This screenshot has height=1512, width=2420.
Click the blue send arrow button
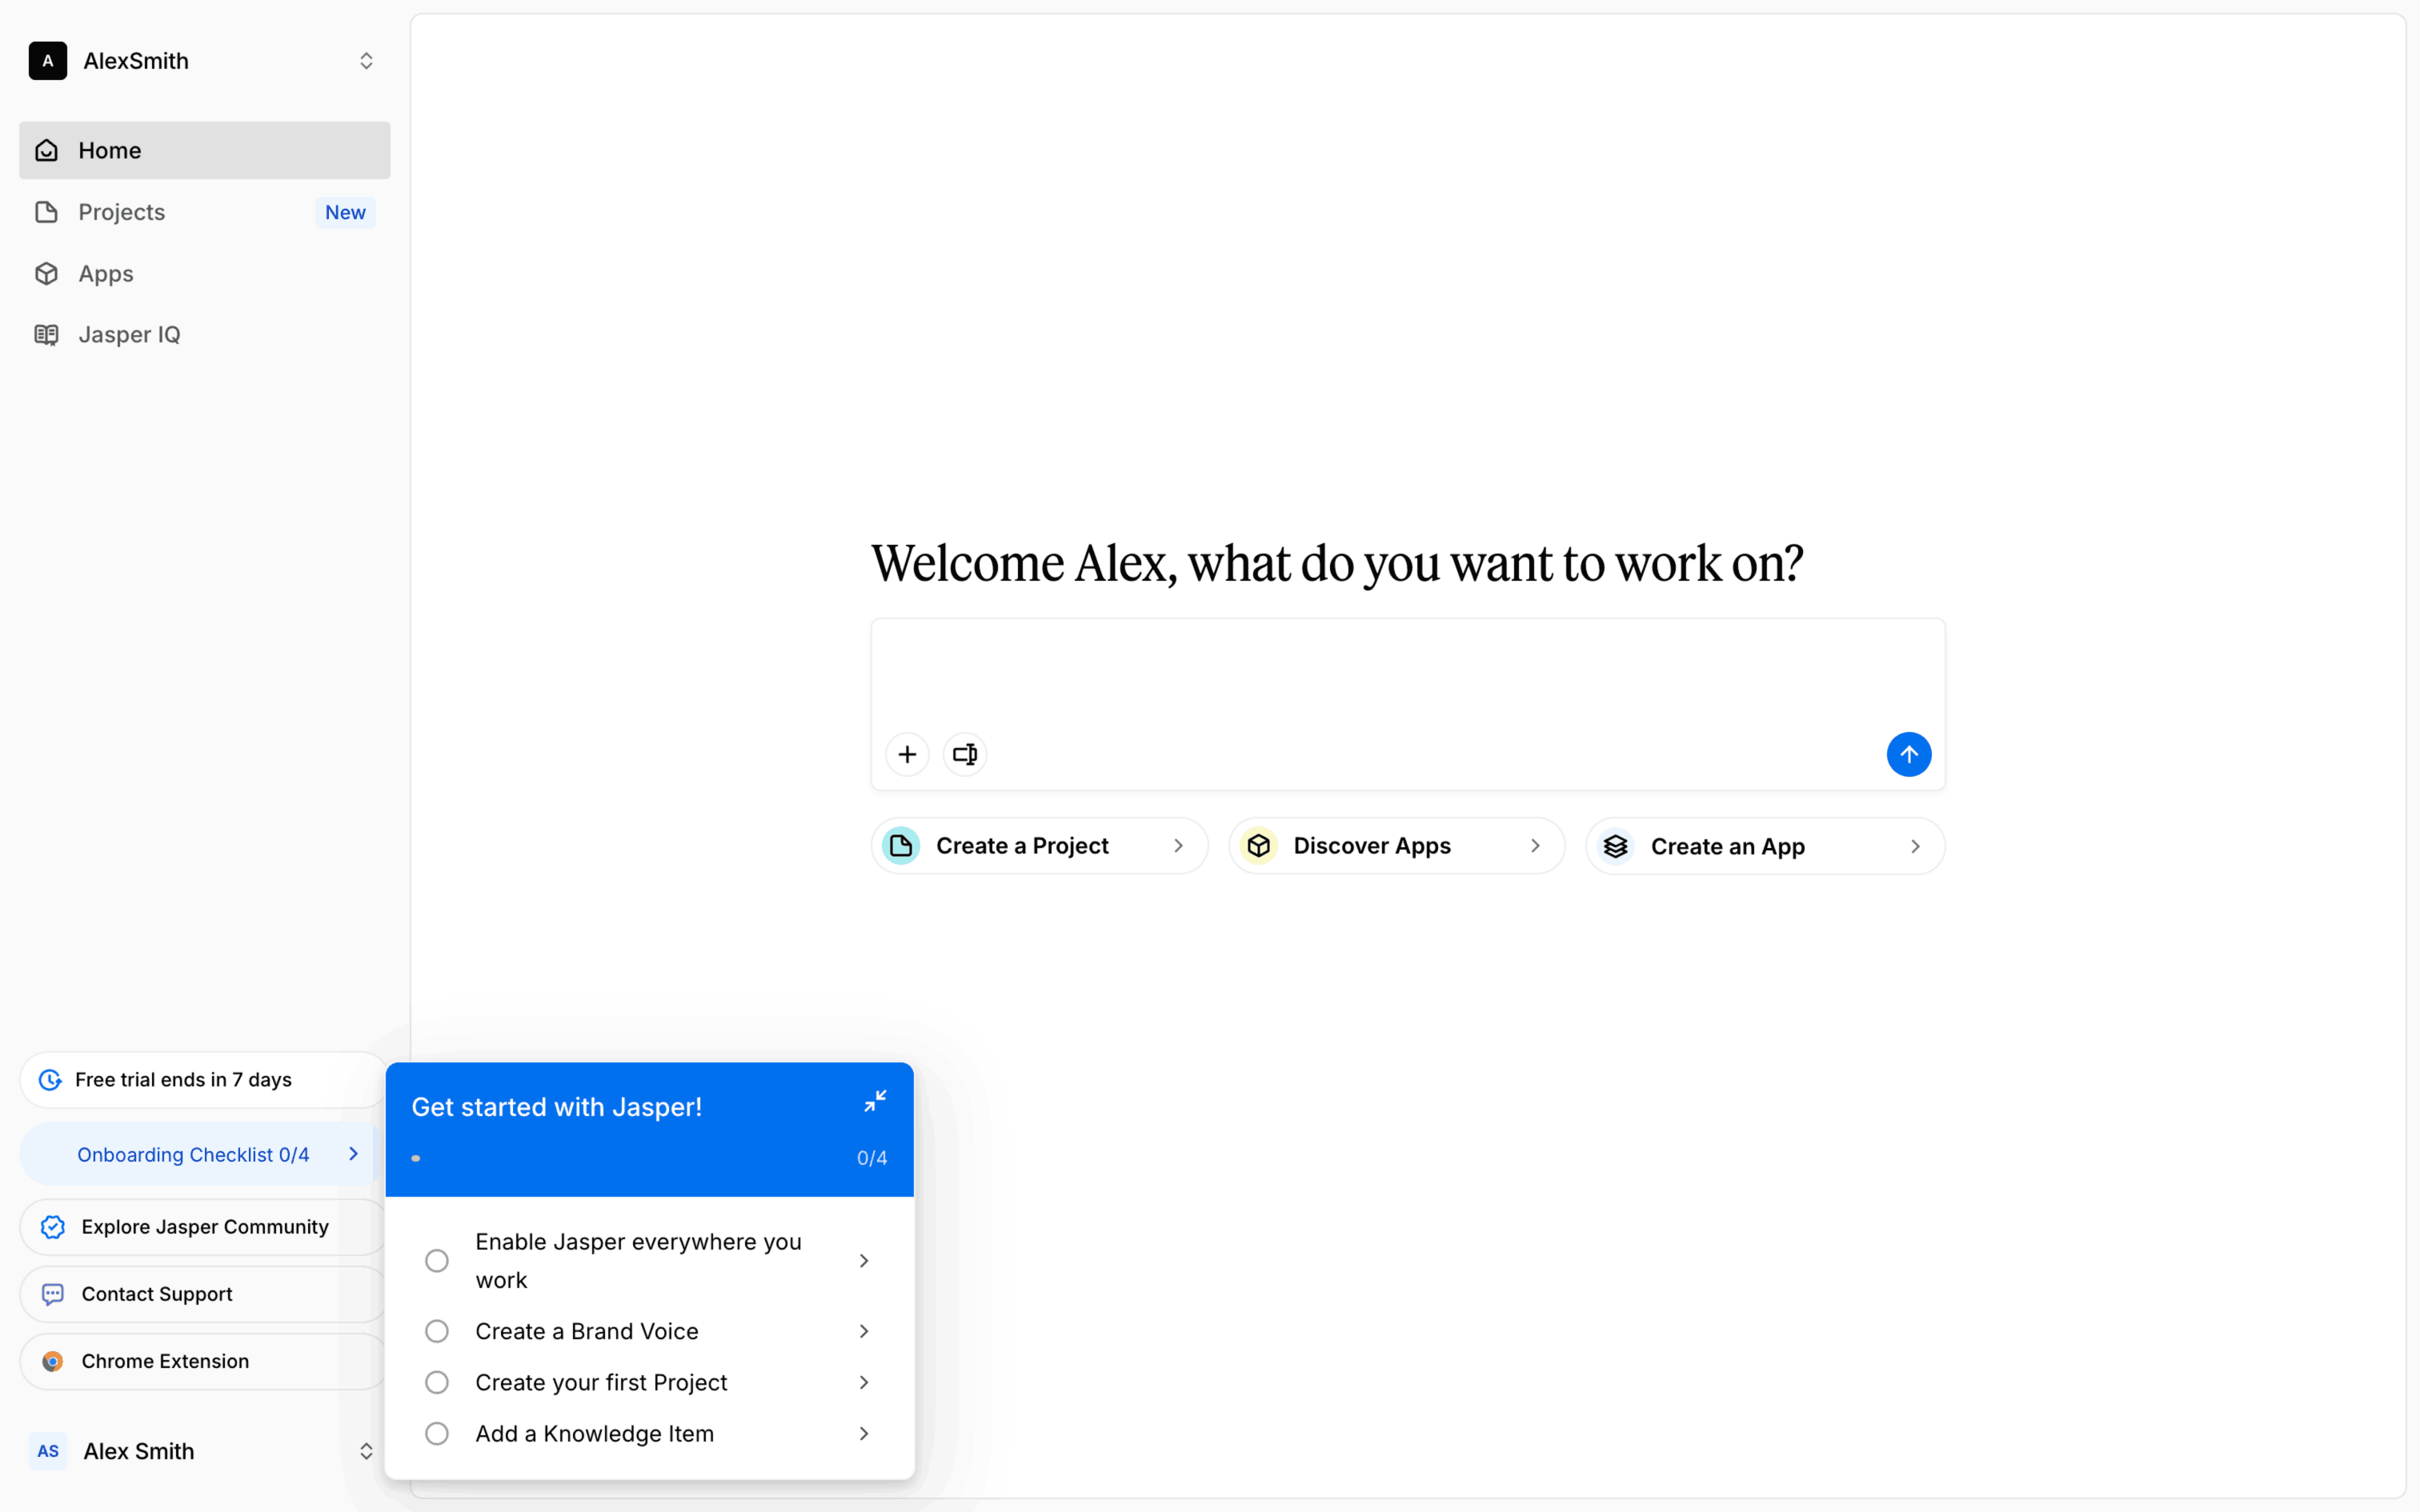point(1908,754)
